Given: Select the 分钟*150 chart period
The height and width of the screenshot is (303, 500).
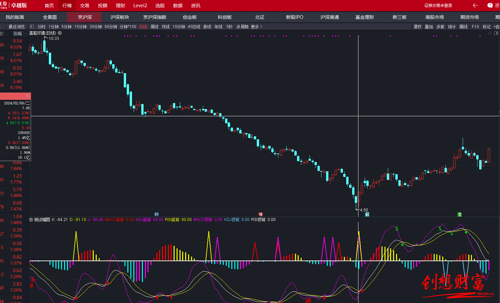Looking at the screenshot, I should pyautogui.click(x=128, y=27).
